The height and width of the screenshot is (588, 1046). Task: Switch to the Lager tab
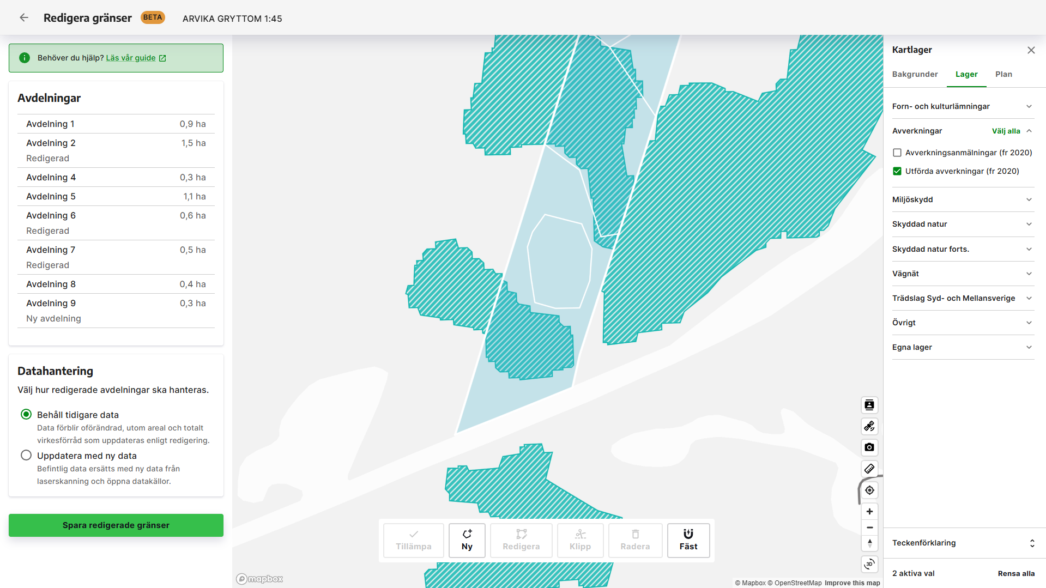pyautogui.click(x=966, y=74)
